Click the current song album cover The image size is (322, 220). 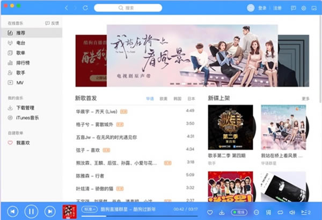tap(70, 211)
